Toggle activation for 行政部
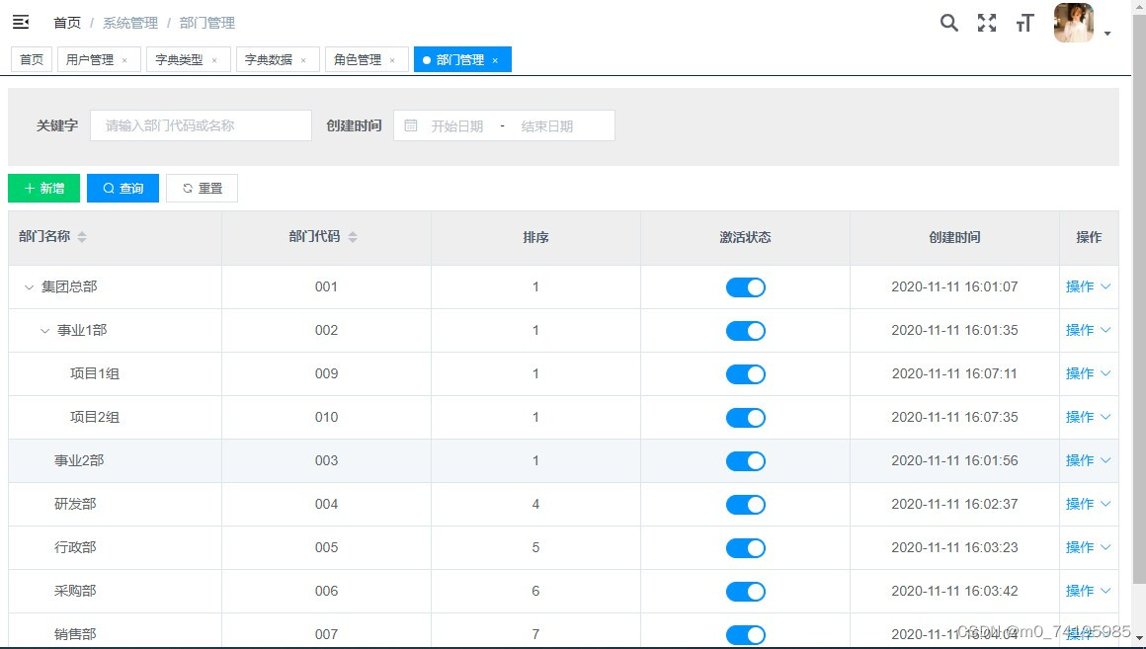This screenshot has width=1146, height=649. click(x=746, y=548)
